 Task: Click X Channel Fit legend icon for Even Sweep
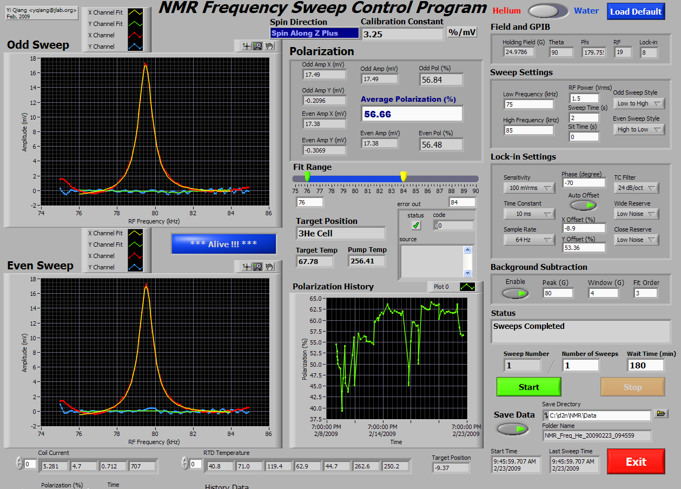(x=135, y=233)
